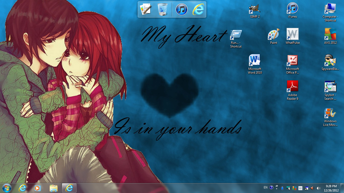This screenshot has height=193, width=344.
Task: Select the Windows Live Movie Maker shortcut
Action: [x=330, y=117]
